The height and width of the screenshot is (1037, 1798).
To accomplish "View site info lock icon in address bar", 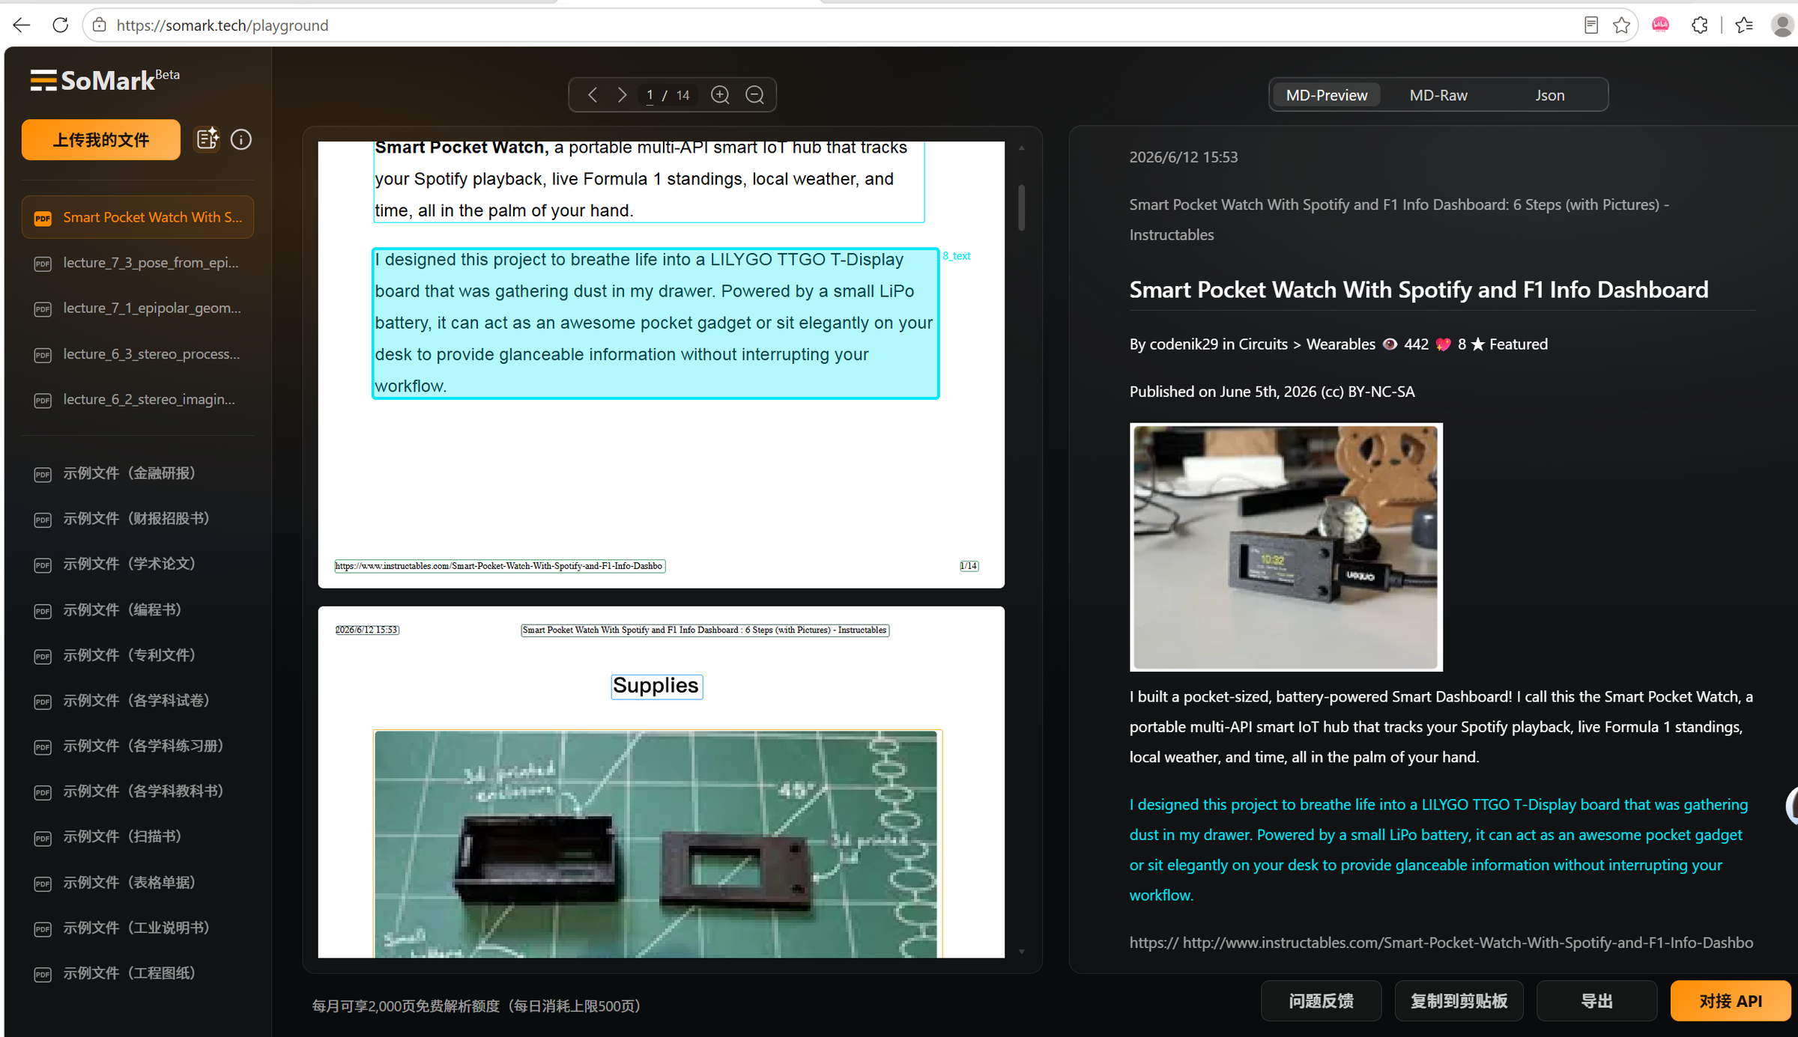I will pyautogui.click(x=99, y=25).
